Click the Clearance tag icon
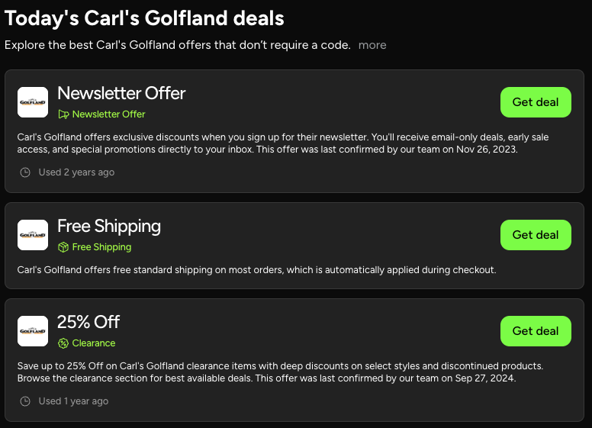 point(63,343)
